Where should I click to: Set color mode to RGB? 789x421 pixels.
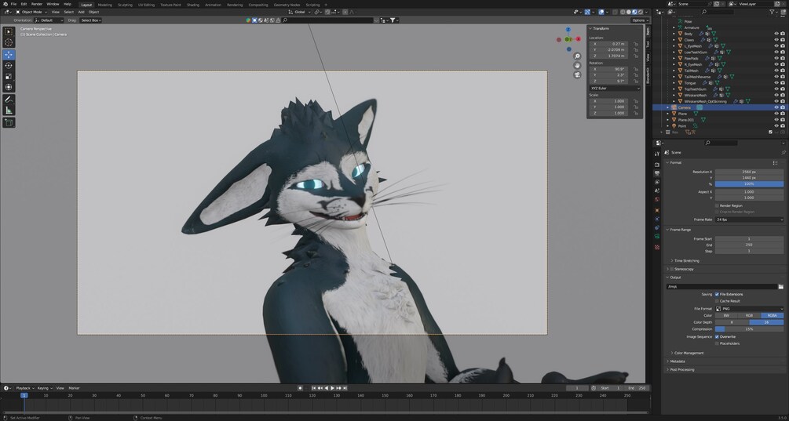click(749, 315)
